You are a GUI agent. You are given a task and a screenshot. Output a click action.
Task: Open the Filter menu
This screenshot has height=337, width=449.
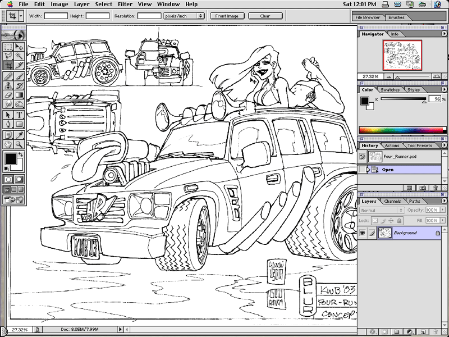[x=125, y=4]
